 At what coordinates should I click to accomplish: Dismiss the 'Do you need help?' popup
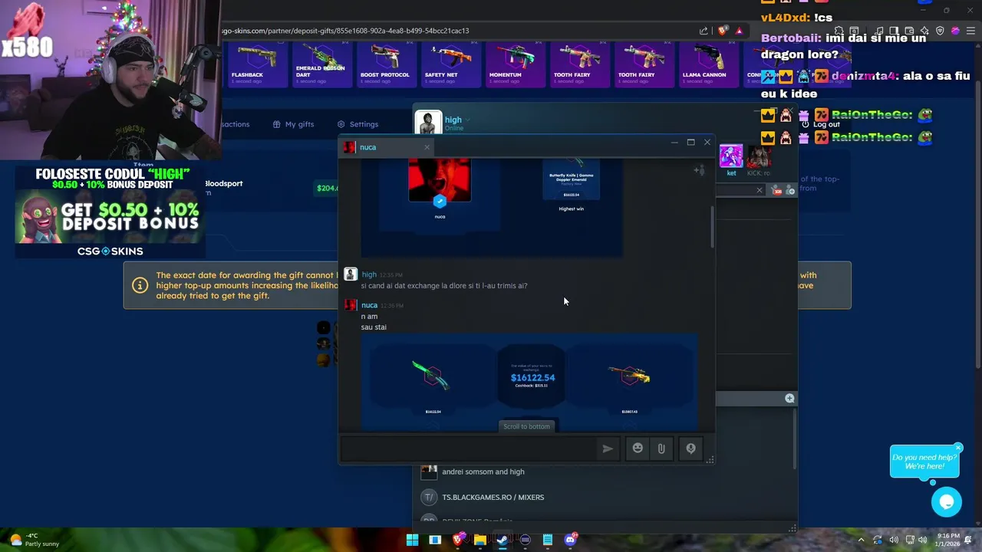tap(958, 448)
